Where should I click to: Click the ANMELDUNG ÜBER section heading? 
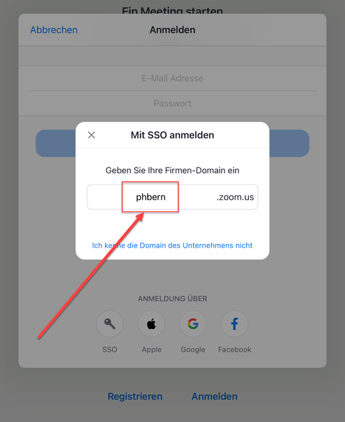click(172, 299)
